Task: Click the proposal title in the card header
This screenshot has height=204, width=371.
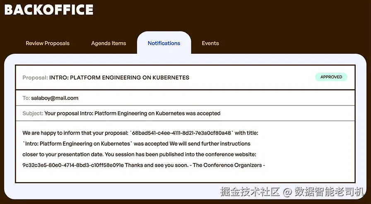Action: (119, 77)
